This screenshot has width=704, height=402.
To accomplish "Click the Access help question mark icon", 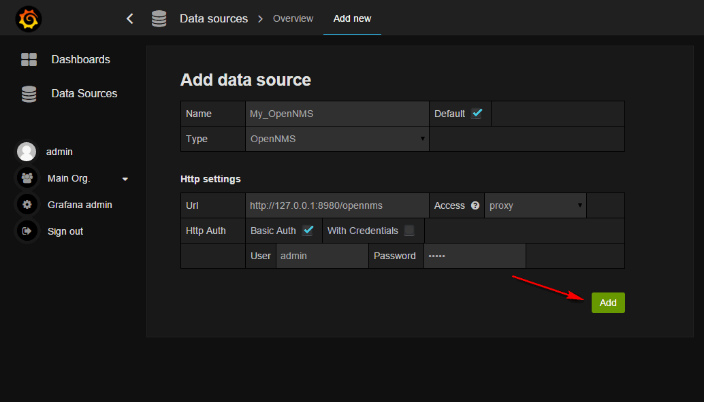I will [475, 205].
